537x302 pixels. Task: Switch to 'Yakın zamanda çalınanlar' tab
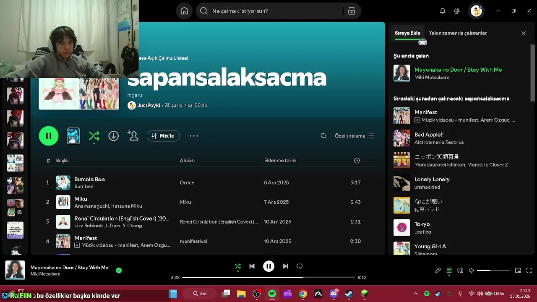(x=458, y=33)
